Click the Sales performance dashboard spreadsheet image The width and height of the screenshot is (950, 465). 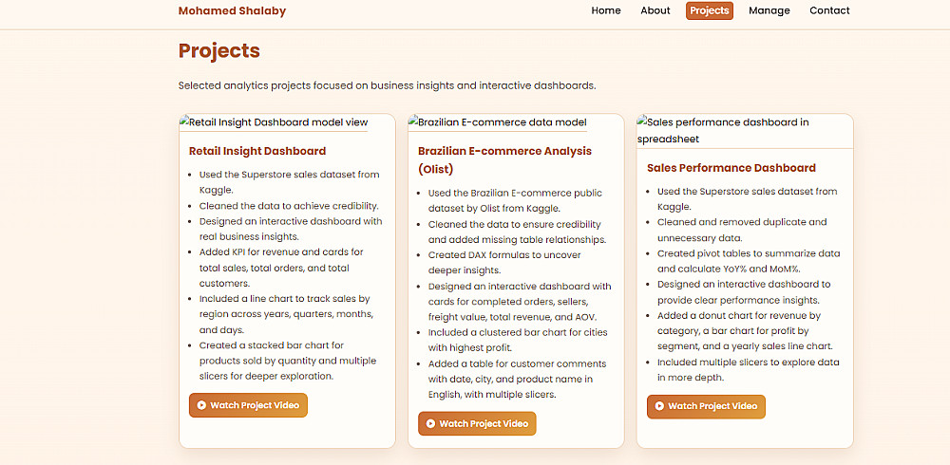point(723,131)
